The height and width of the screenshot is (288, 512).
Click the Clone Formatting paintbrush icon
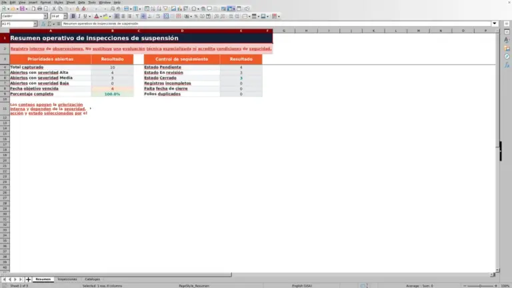77,9
